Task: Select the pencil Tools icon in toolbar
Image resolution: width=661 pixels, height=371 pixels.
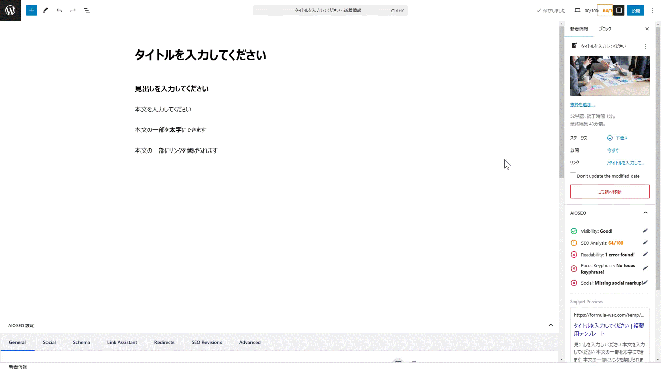Action: [x=45, y=10]
